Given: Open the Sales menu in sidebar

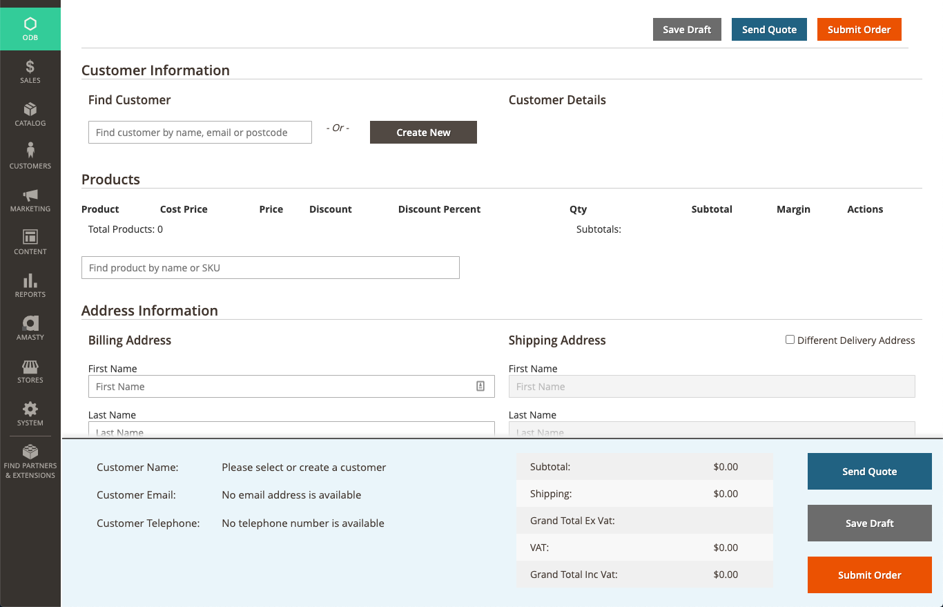Looking at the screenshot, I should click(x=30, y=72).
